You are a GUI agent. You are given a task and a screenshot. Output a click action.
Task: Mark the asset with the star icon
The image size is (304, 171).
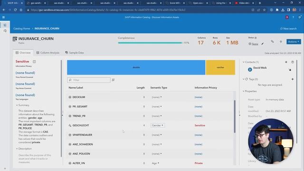pos(281,41)
